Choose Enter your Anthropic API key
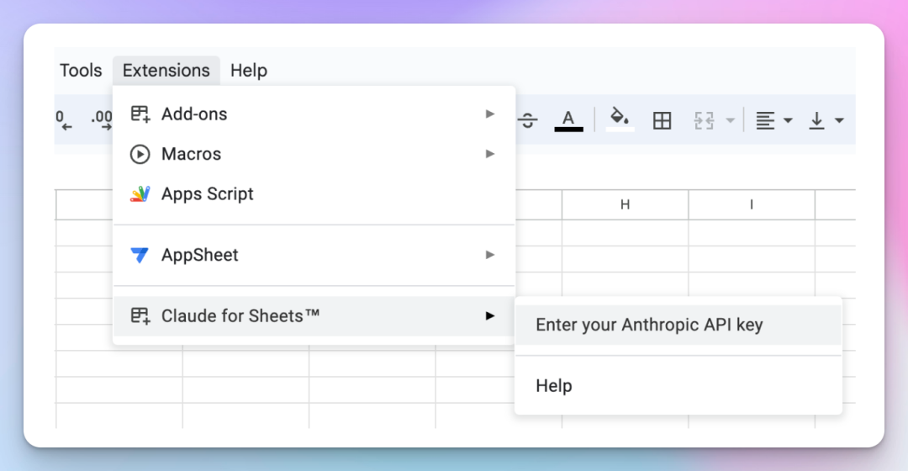The image size is (908, 471). (x=649, y=325)
